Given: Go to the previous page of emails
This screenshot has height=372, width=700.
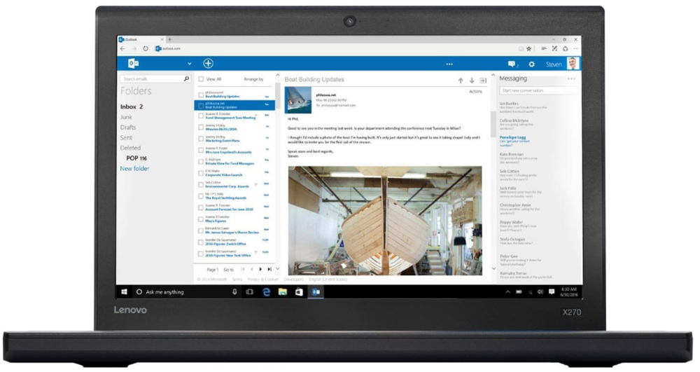Looking at the screenshot, I should pyautogui.click(x=252, y=269).
